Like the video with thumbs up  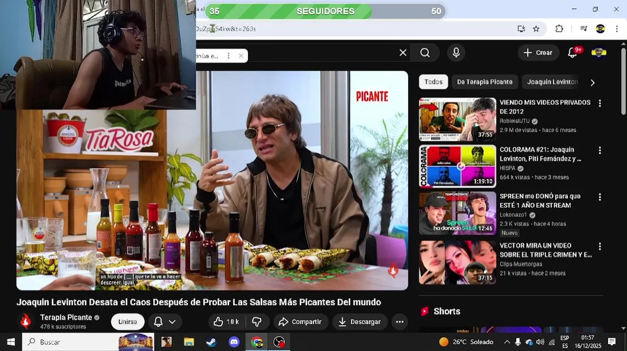(x=226, y=322)
